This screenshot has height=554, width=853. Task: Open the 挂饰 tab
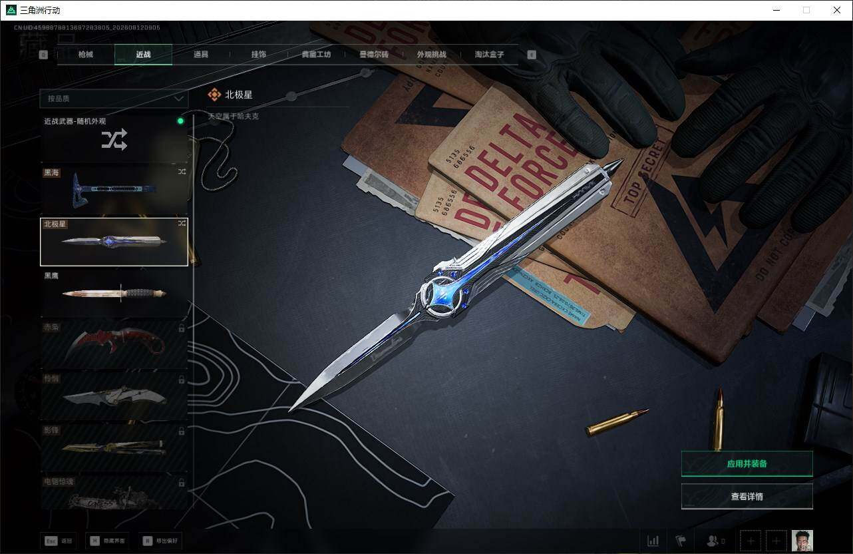click(x=259, y=55)
